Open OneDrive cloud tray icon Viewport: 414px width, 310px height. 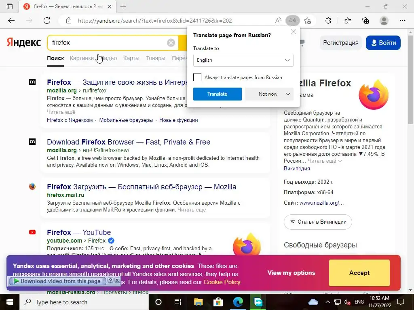(313, 302)
